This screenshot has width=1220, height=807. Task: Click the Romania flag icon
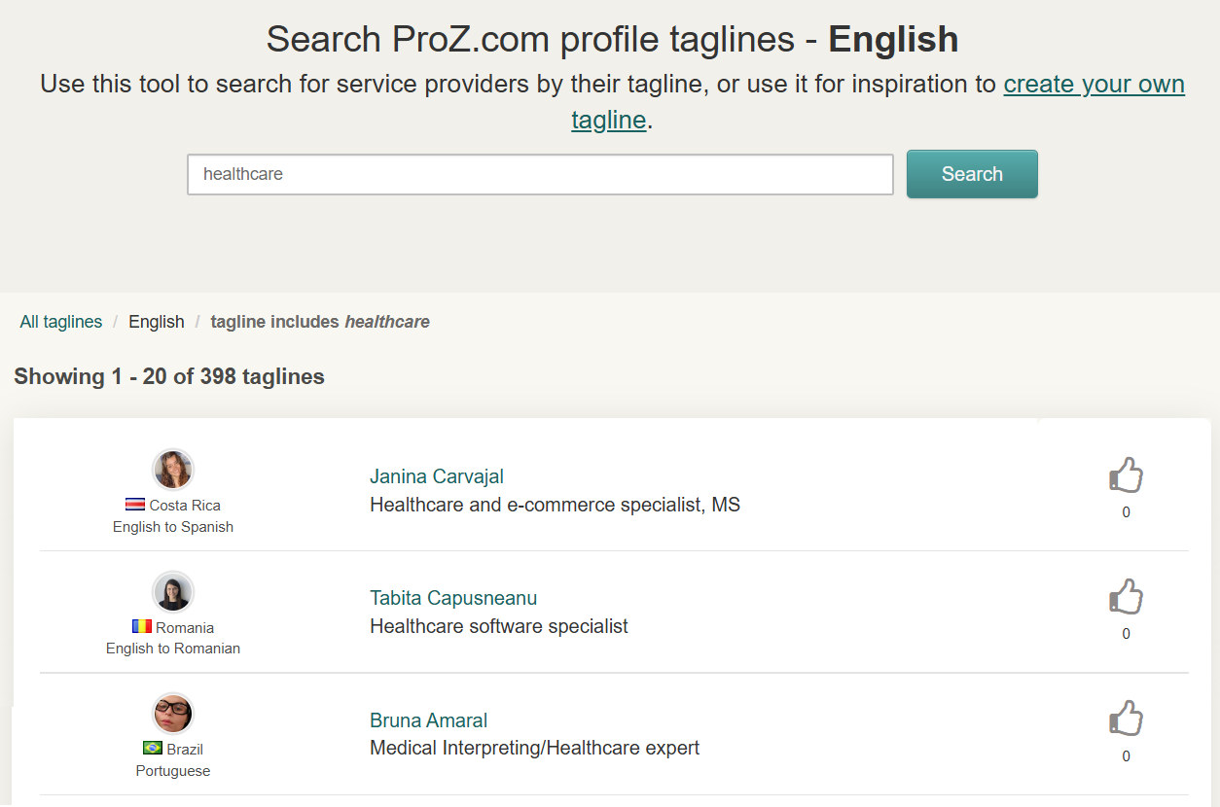tap(142, 627)
